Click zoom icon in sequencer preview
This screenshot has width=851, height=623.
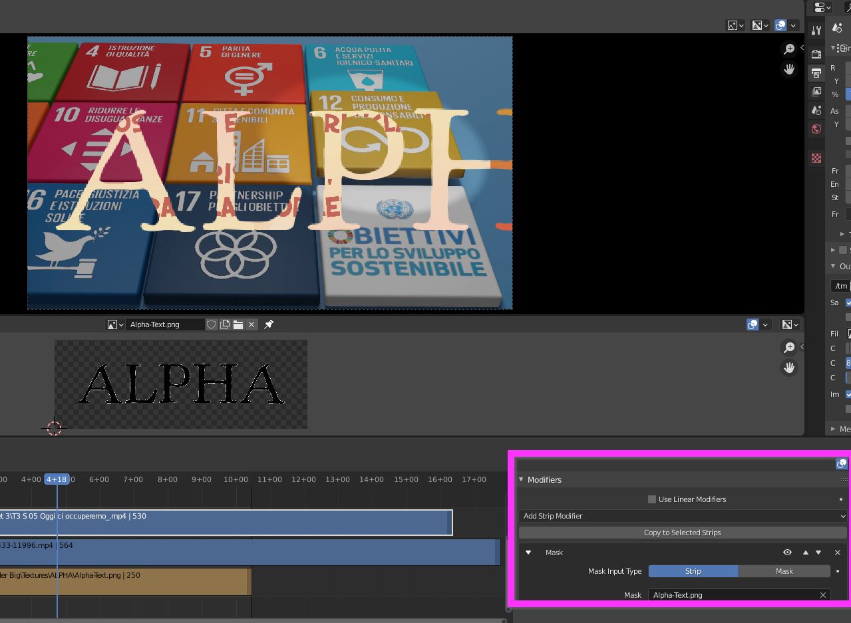click(x=789, y=49)
